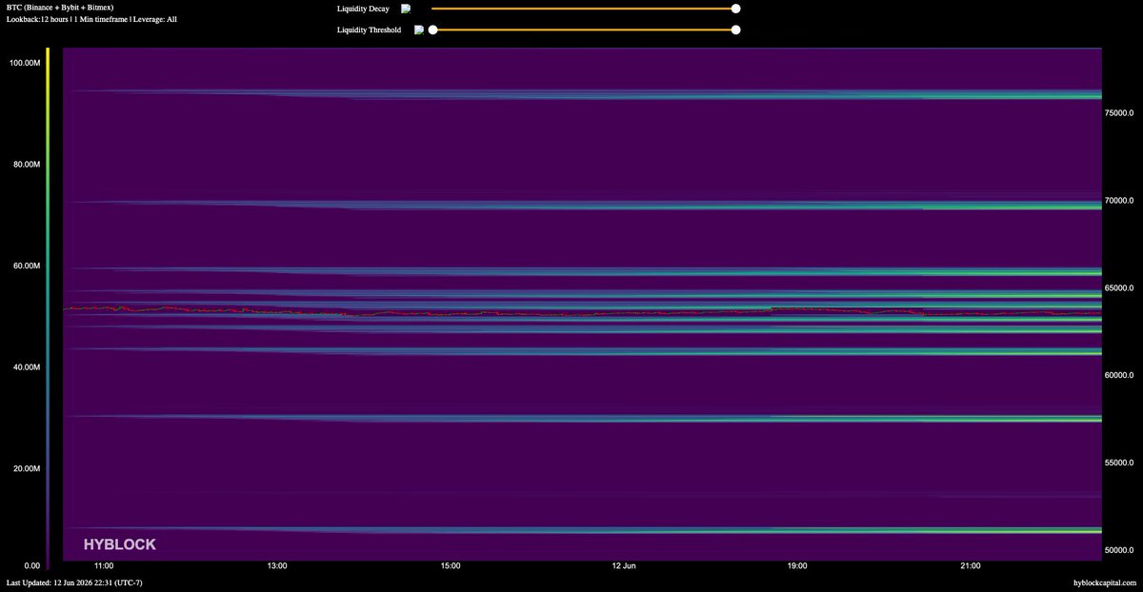Click the 75000.0 price axis label
This screenshot has width=1143, height=592.
click(1121, 112)
